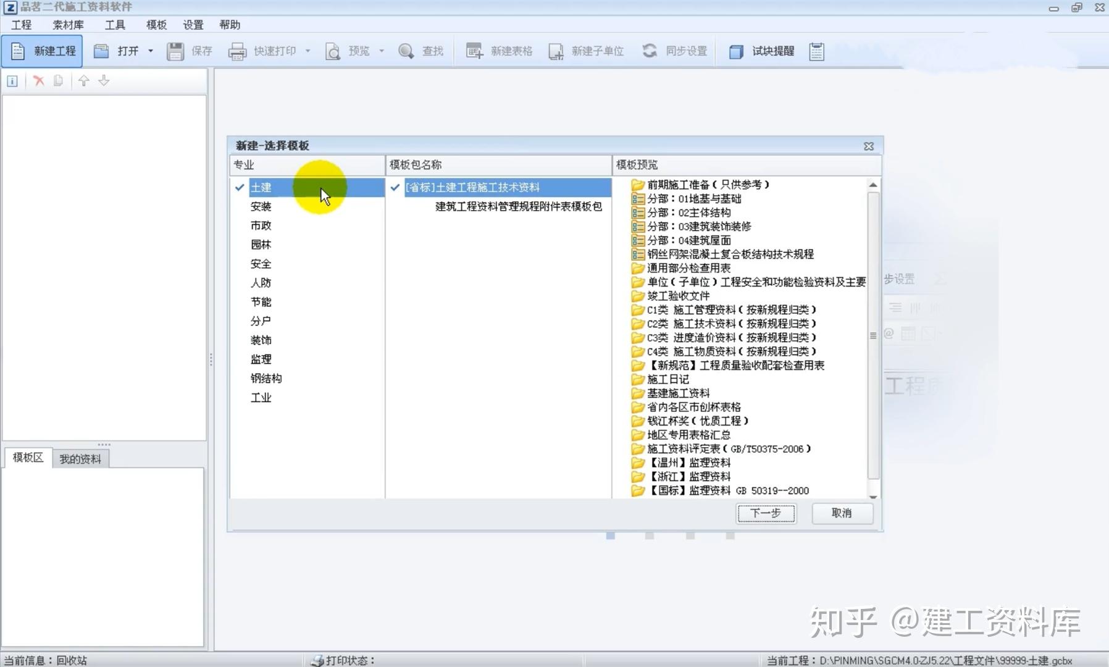This screenshot has width=1109, height=667.
Task: Click the 新建子单位 icon
Action: [556, 51]
